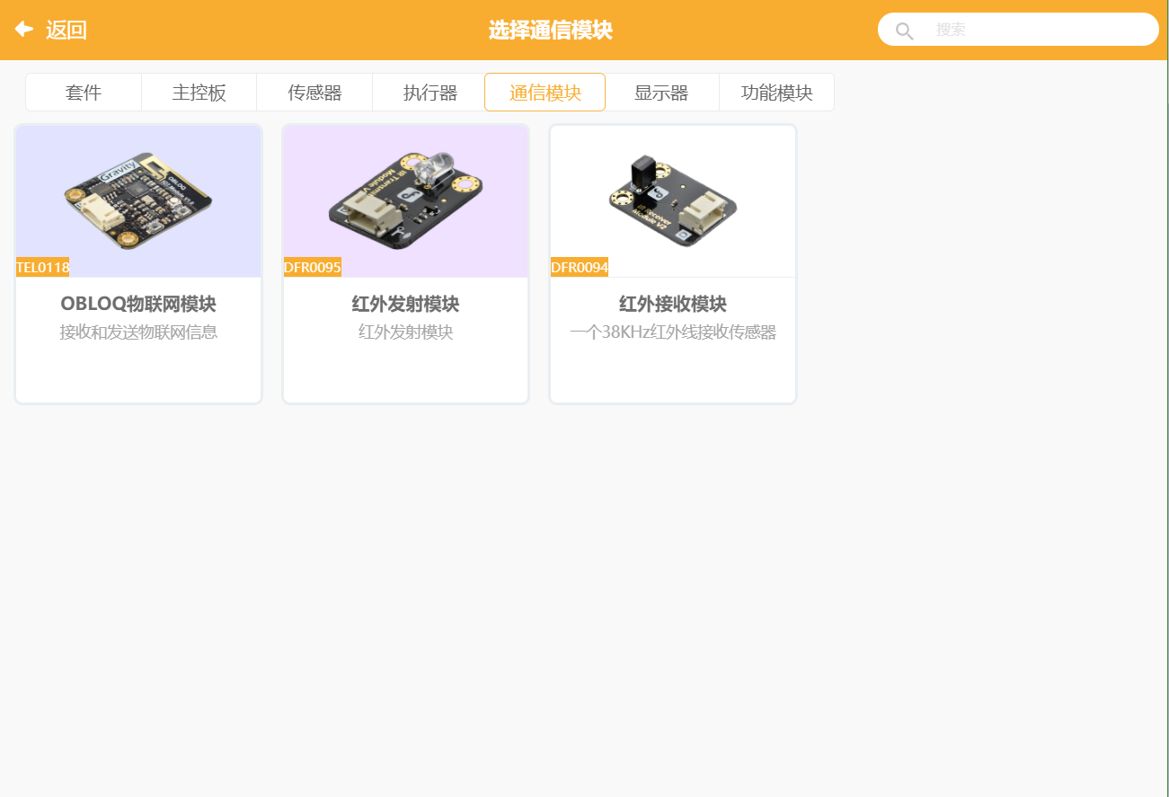The image size is (1169, 797).
Task: Click the DFR0094 label badge
Action: (579, 267)
